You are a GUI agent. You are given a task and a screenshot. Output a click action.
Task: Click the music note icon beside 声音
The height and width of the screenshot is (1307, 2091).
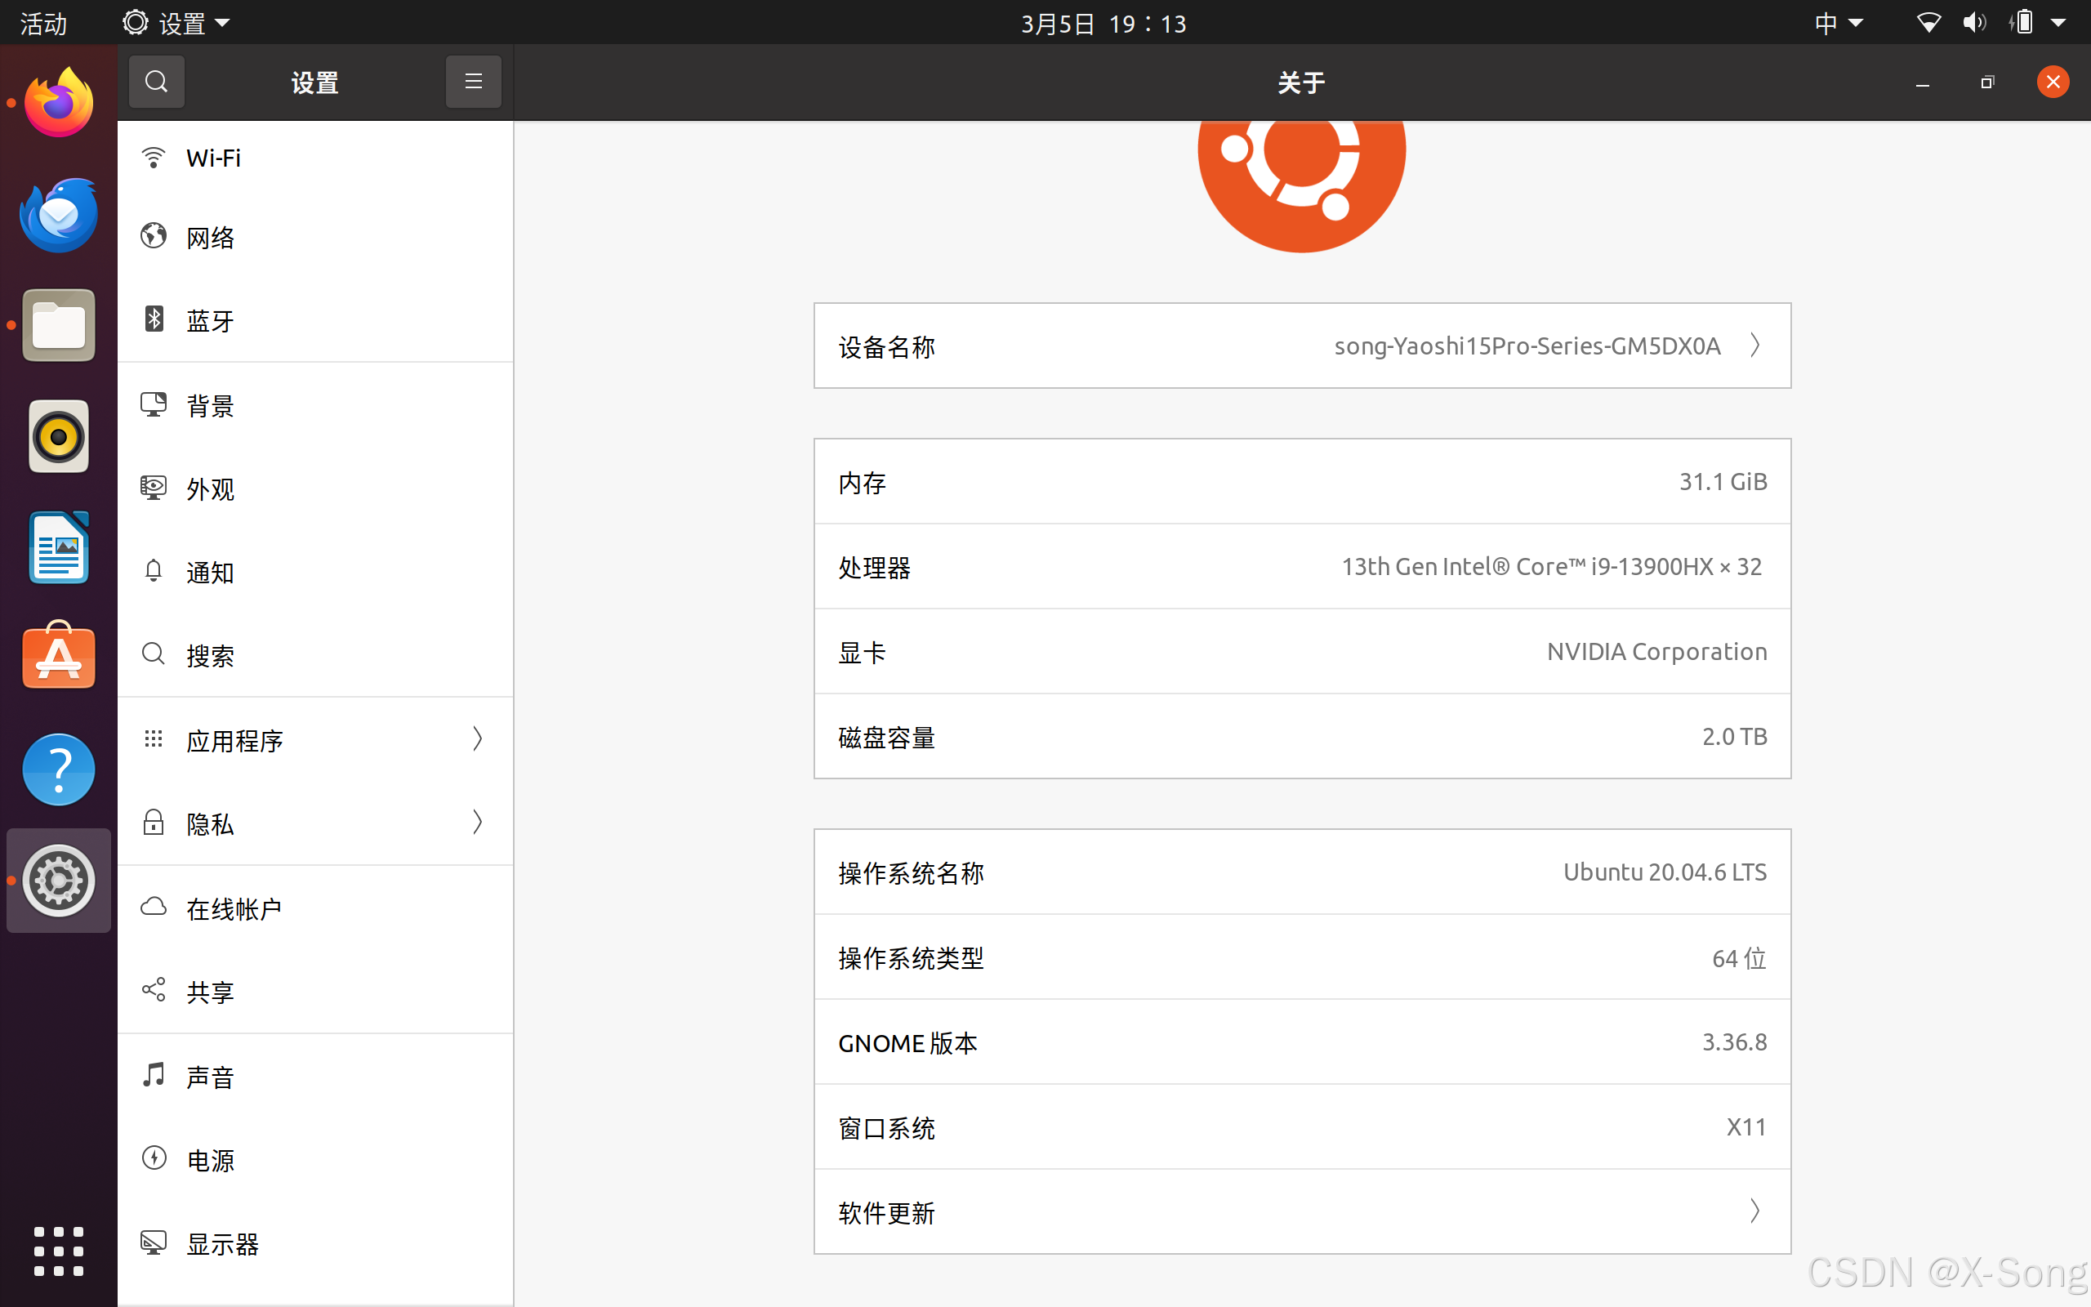(x=154, y=1074)
